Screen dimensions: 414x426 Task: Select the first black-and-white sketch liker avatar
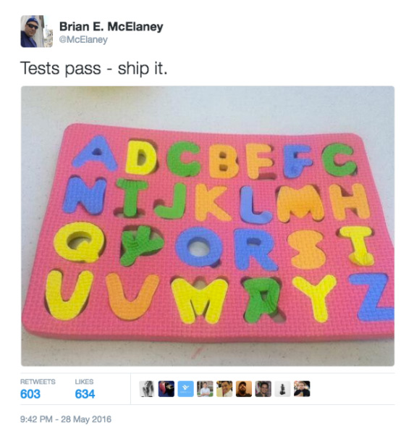pos(147,389)
